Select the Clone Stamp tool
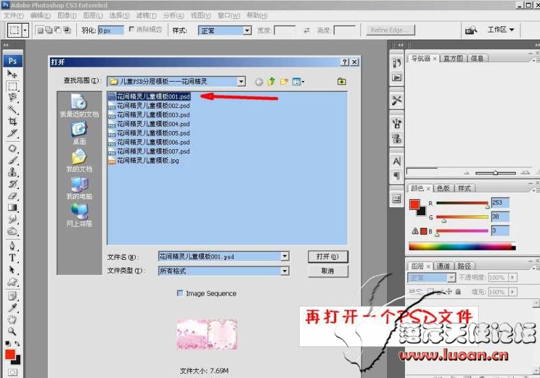 [x=12, y=171]
